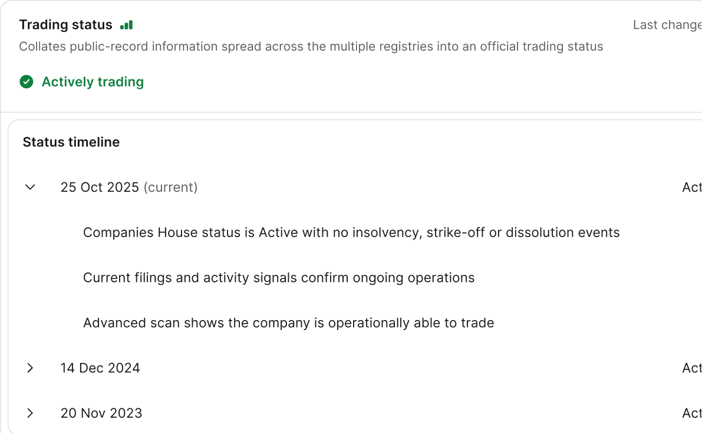Expand the 14 Dec 2024 entry chevron
Screen dimensions: 702x433
pos(31,368)
